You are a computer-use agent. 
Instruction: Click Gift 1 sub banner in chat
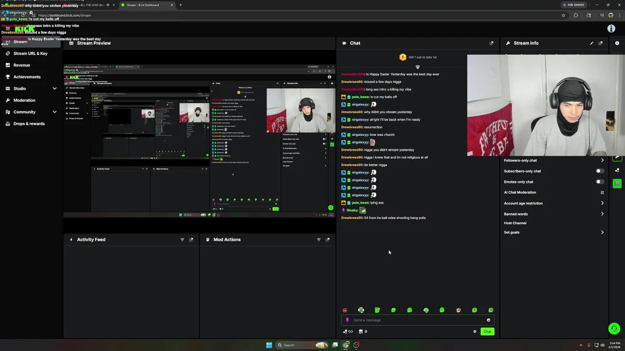(418, 57)
